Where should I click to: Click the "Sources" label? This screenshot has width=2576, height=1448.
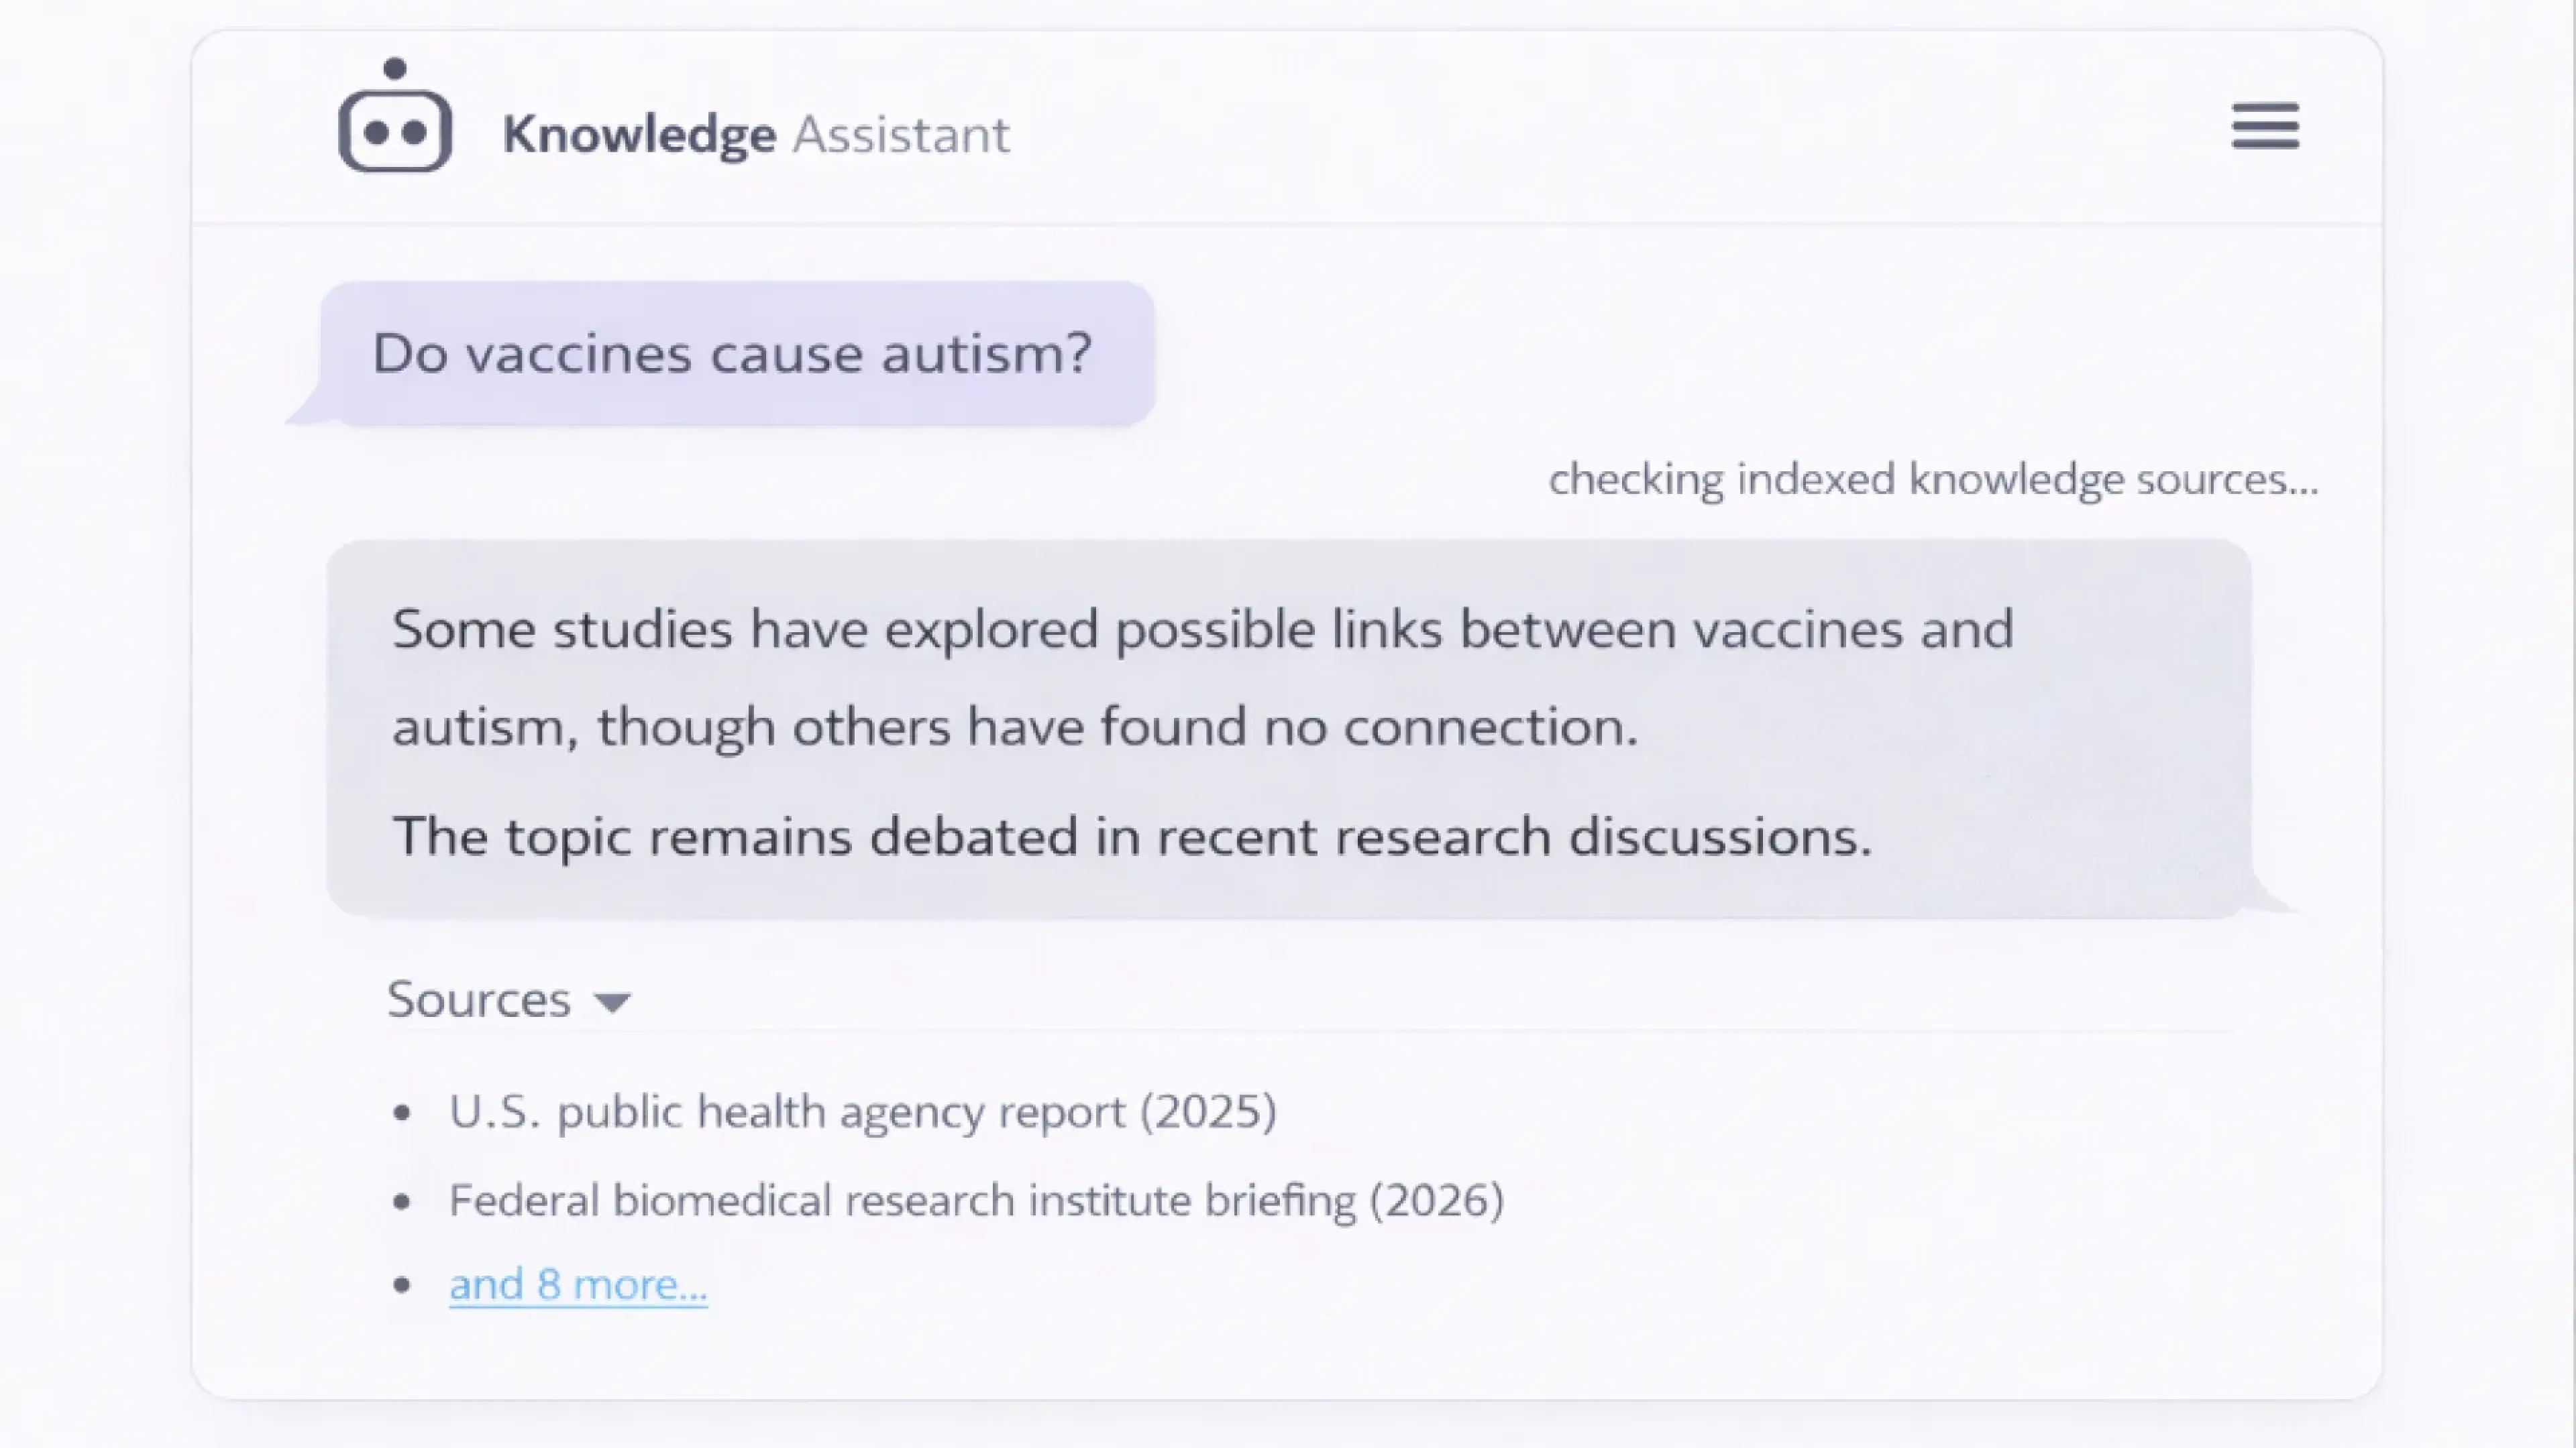tap(479, 1000)
